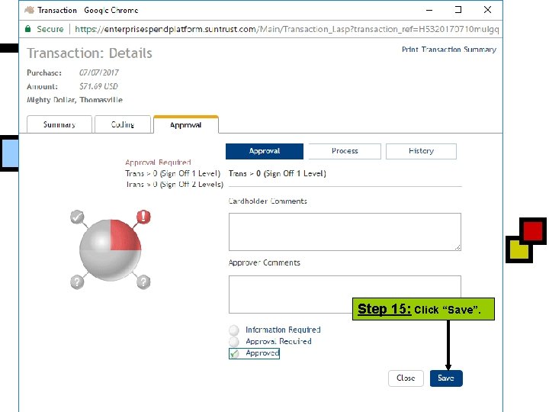549x412 pixels.
Task: Open the Process sub-tab
Action: 345,151
